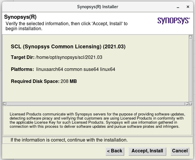Cancel the installation
The height and width of the screenshot is (160, 195).
pos(180,151)
